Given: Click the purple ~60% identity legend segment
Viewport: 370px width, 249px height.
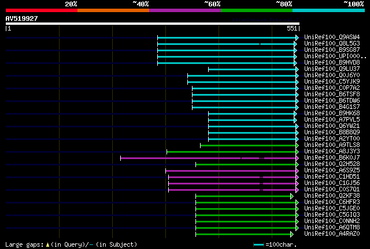Looking at the screenshot, I should click(x=185, y=10).
